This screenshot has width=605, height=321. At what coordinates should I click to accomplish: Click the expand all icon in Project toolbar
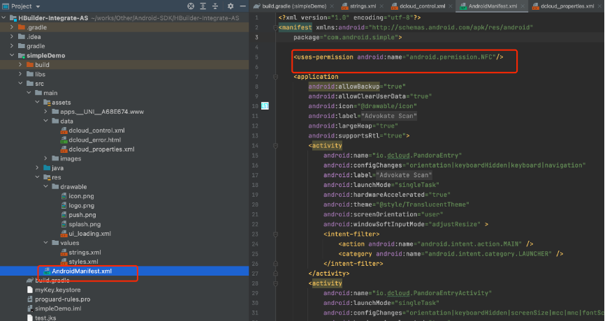(x=203, y=6)
